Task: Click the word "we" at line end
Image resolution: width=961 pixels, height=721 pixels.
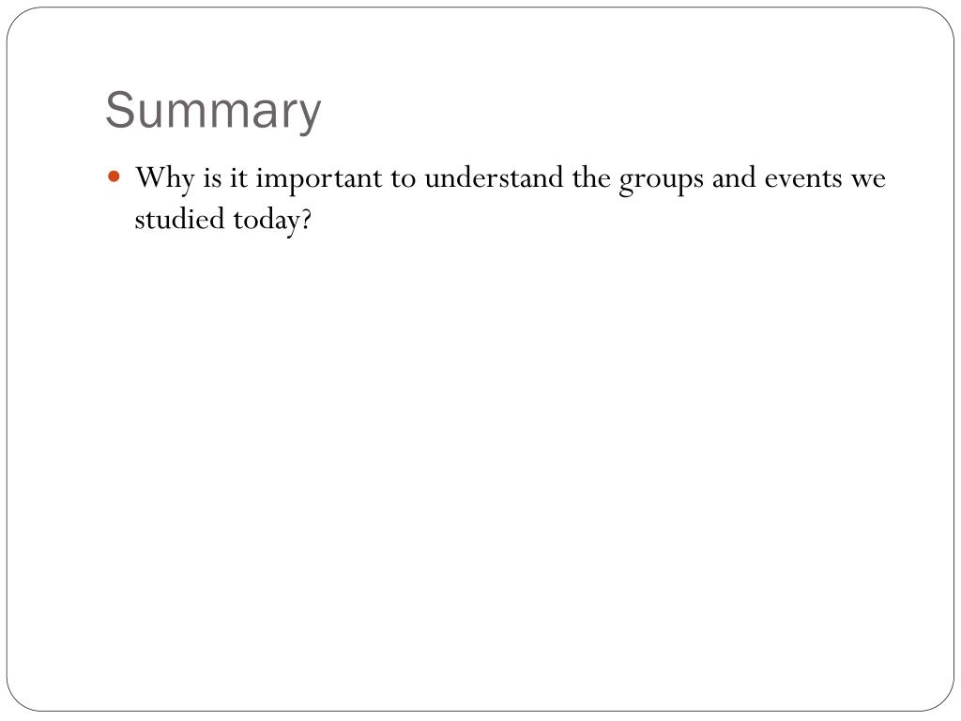Action: click(x=868, y=180)
